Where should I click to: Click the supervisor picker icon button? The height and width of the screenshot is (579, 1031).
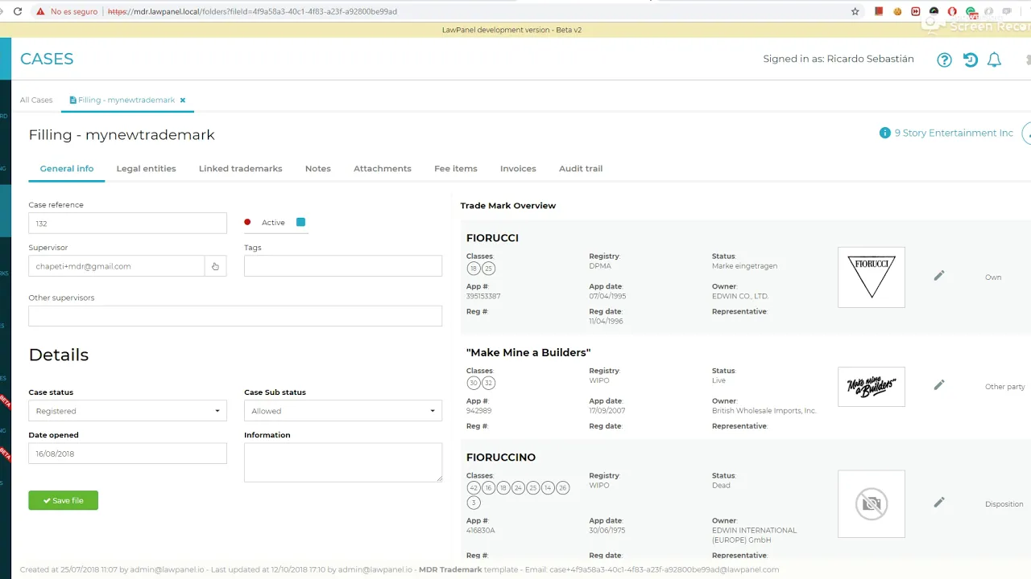(x=215, y=266)
